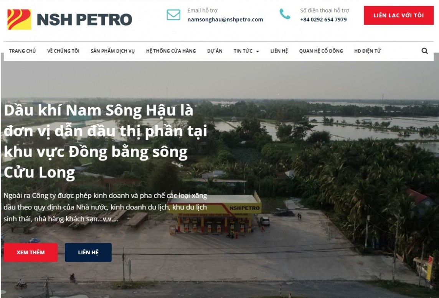Click the Liên Lạc Với Tôi button
Image resolution: width=439 pixels, height=298 pixels.
pyautogui.click(x=398, y=15)
